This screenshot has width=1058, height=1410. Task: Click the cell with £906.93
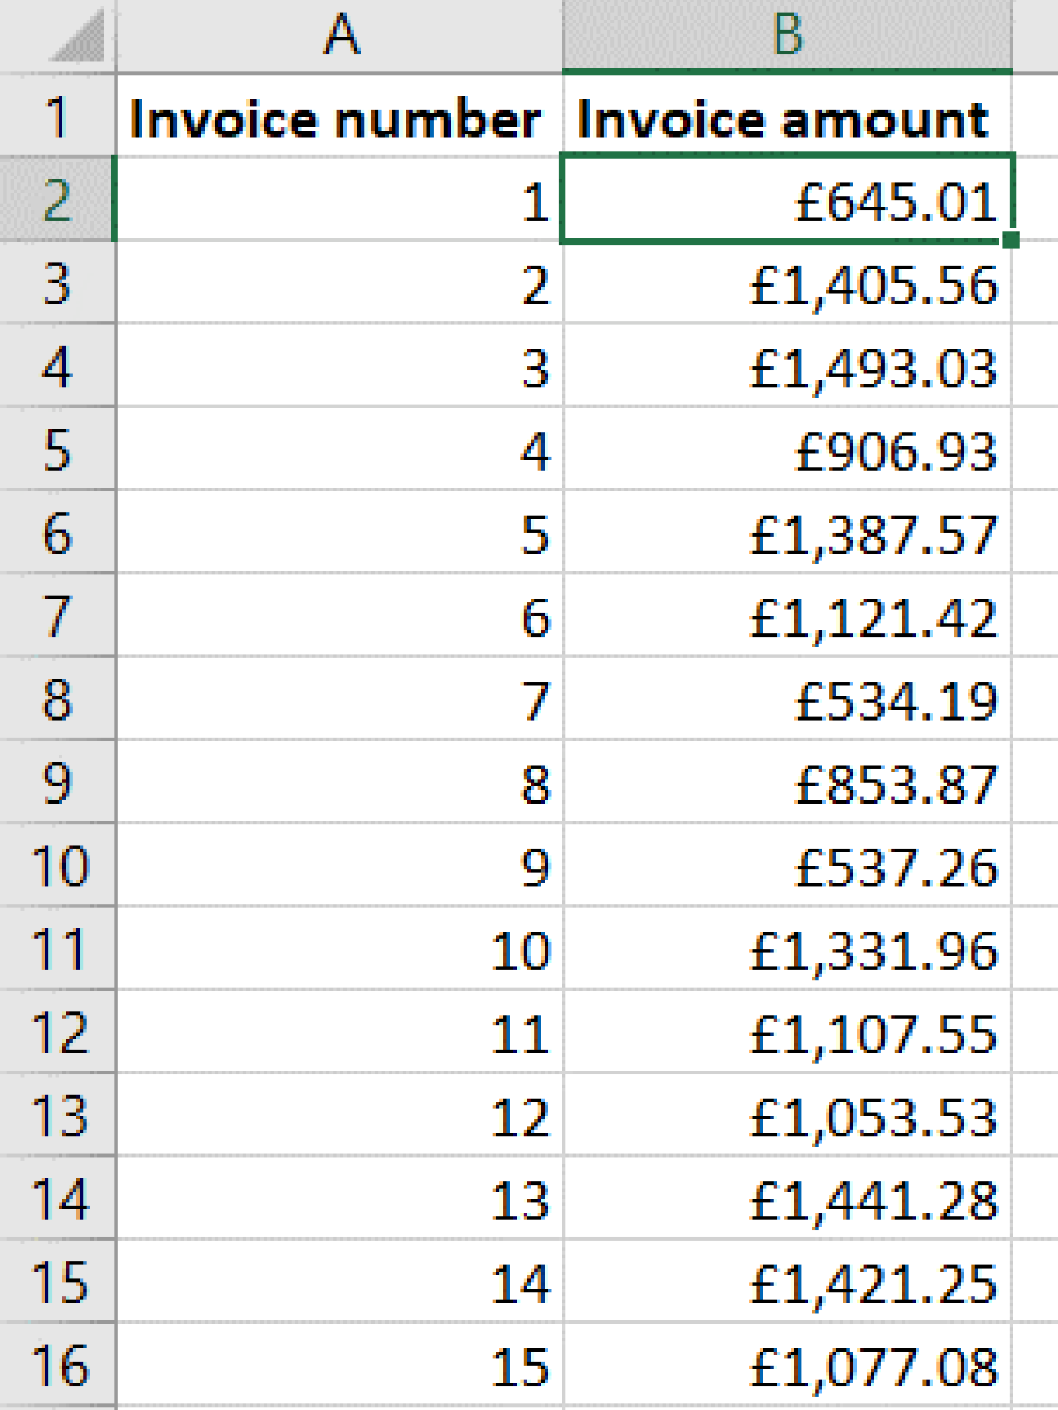pyautogui.click(x=787, y=451)
